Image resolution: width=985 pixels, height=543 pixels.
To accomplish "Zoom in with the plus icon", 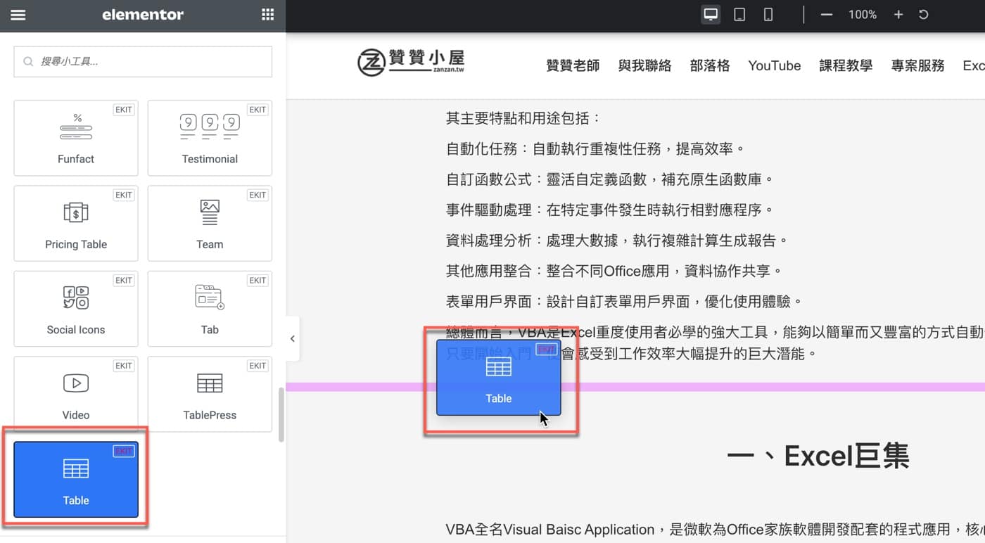I will pyautogui.click(x=898, y=15).
